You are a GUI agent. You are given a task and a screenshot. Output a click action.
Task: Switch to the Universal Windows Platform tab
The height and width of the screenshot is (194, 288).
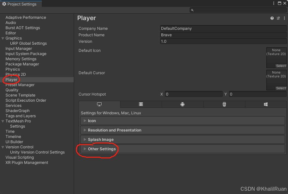click(x=266, y=104)
